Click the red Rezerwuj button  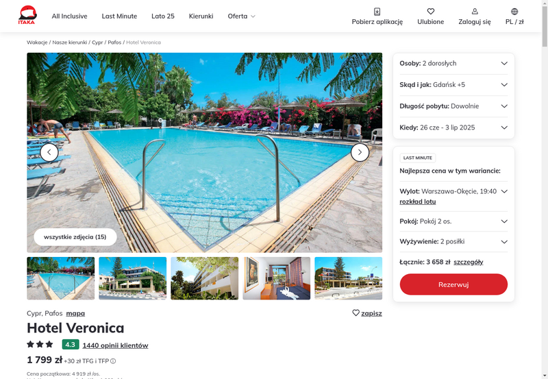point(453,284)
